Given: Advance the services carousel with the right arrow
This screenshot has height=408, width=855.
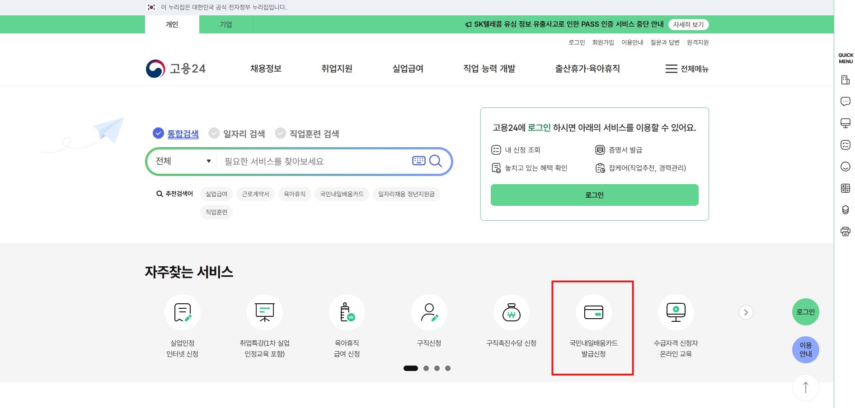Looking at the screenshot, I should point(745,312).
